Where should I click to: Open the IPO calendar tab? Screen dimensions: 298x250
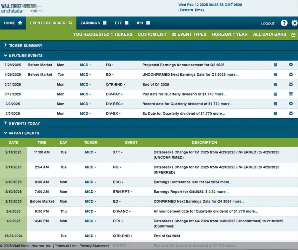tap(143, 23)
